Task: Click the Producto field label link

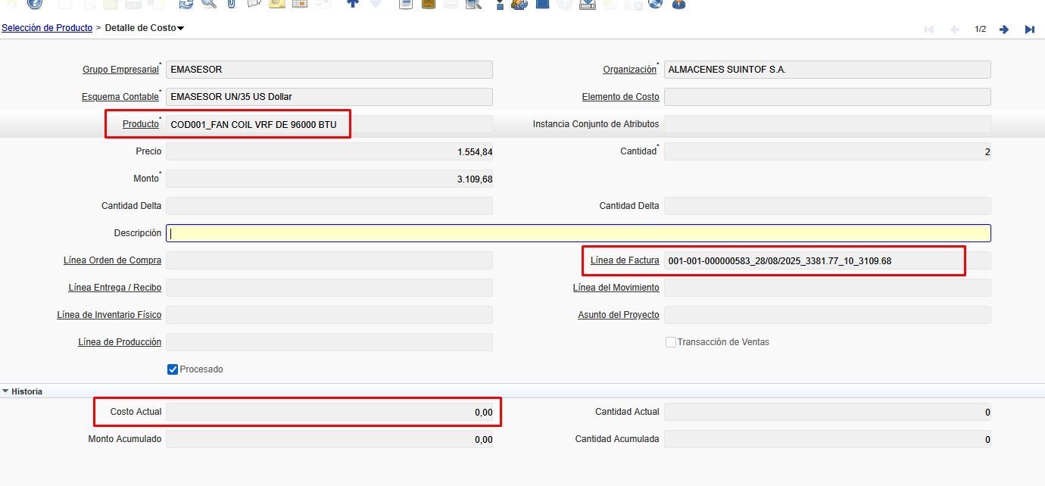Action: (141, 124)
